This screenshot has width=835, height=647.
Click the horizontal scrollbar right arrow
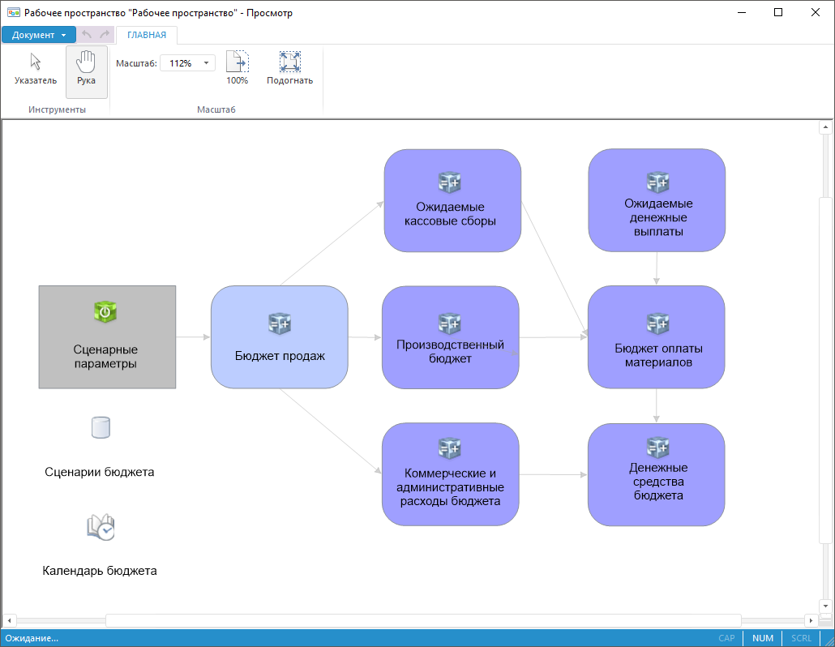tap(811, 620)
